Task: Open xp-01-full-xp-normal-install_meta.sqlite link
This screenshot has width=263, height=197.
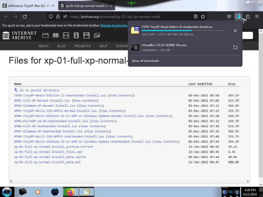Action: point(50,157)
